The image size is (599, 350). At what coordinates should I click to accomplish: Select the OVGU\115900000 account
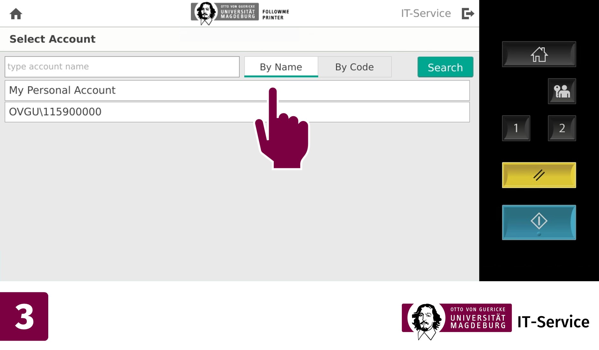pos(237,112)
